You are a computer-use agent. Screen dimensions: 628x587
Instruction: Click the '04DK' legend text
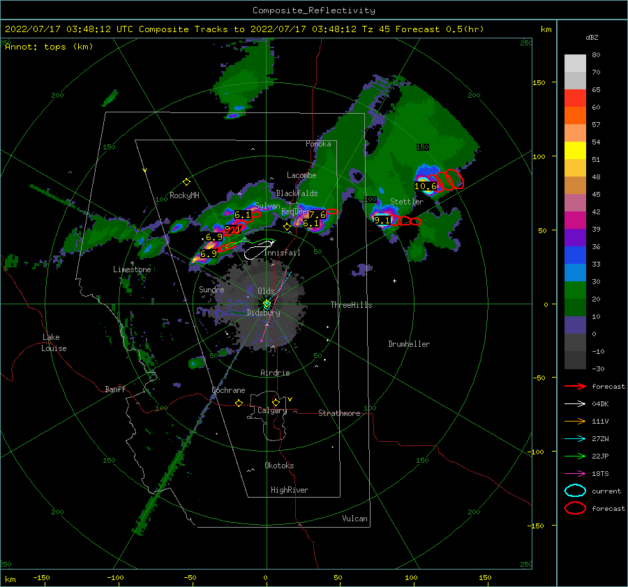[x=600, y=404]
